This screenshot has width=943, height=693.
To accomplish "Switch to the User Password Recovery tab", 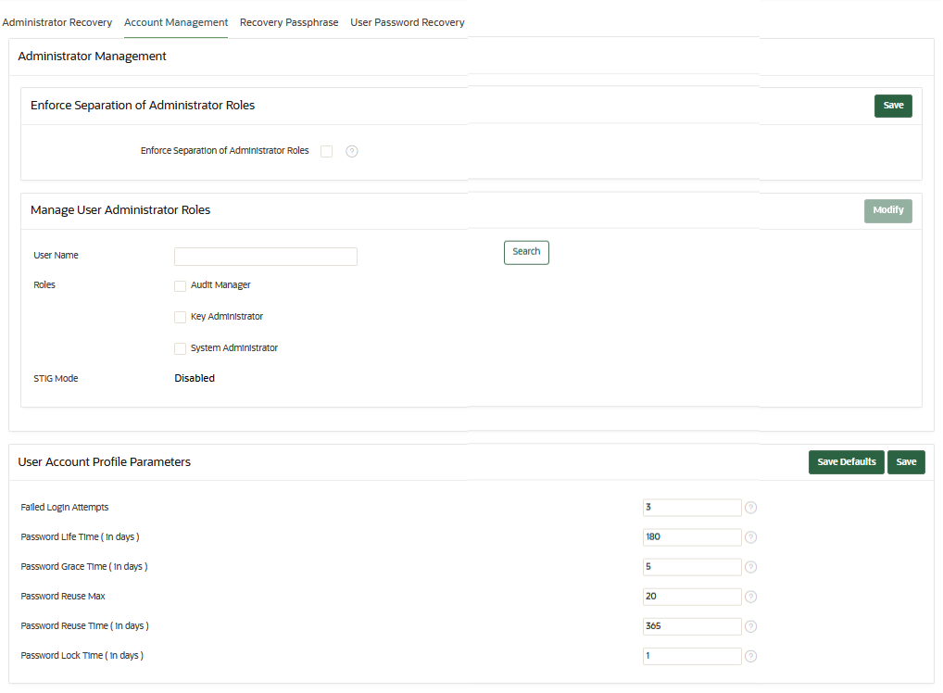I will tap(407, 21).
